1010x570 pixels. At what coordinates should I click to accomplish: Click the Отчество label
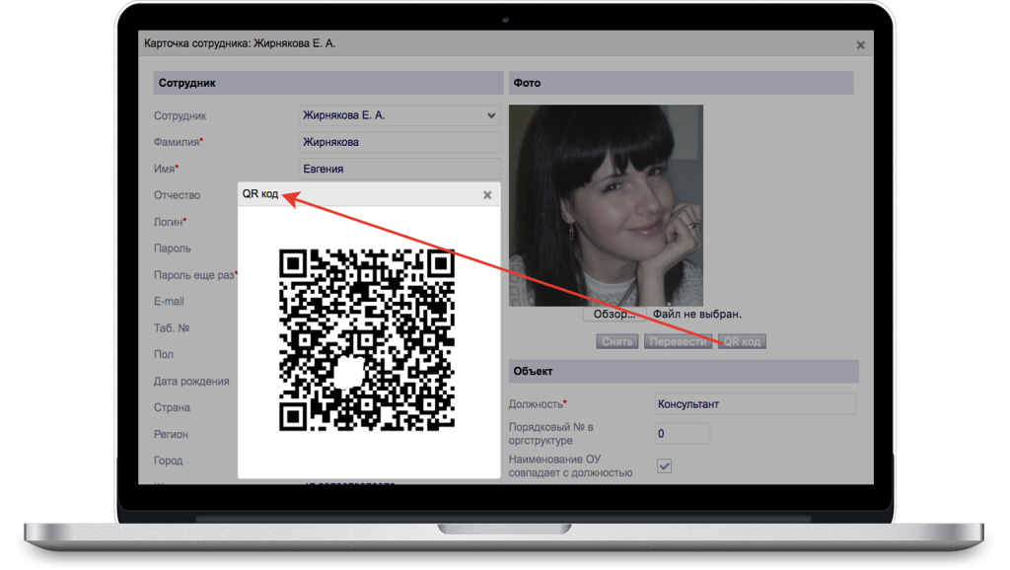point(178,195)
